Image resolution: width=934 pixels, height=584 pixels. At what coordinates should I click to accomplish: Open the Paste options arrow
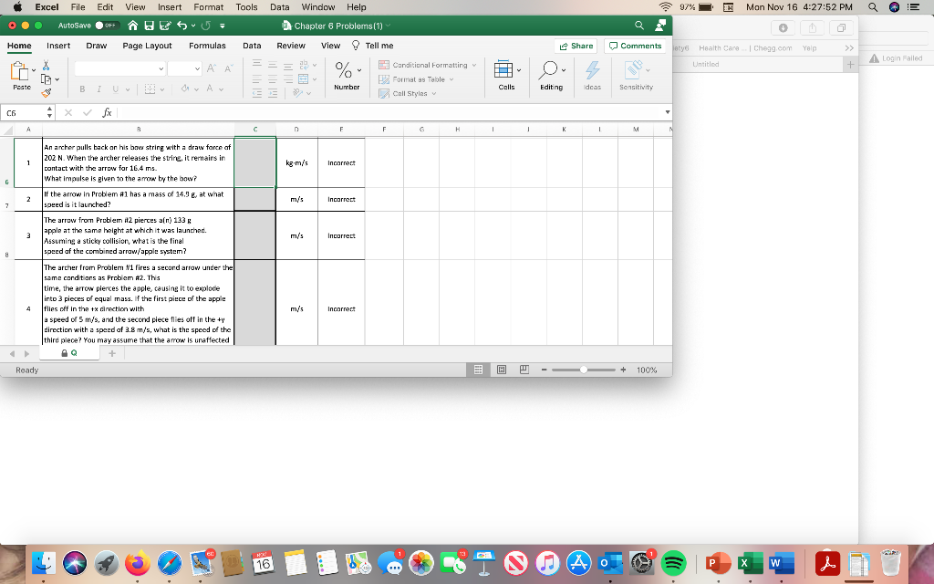coord(34,70)
